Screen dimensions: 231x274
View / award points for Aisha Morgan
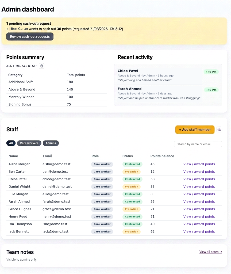pos(199,164)
